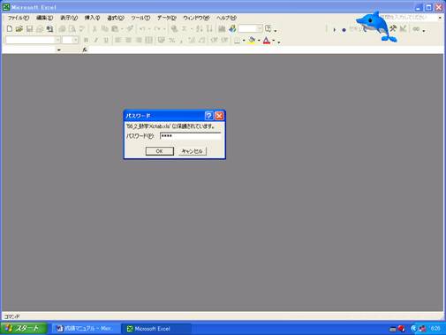Click the dolphin Office Assistant
The height and width of the screenshot is (335, 446).
pos(377,27)
